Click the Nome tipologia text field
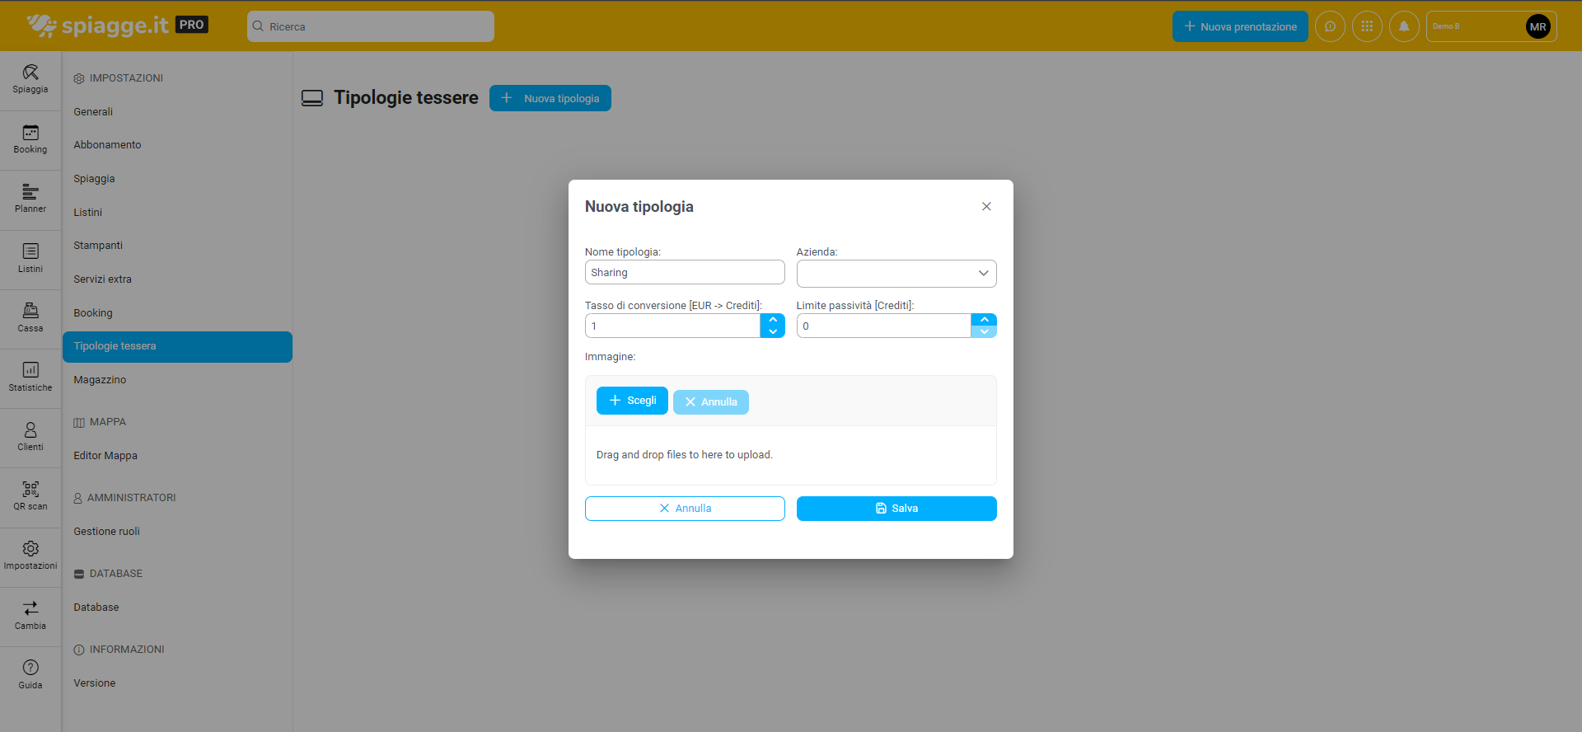Image resolution: width=1582 pixels, height=732 pixels. (x=684, y=273)
